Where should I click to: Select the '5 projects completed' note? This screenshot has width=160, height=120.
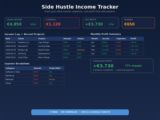point(103,70)
